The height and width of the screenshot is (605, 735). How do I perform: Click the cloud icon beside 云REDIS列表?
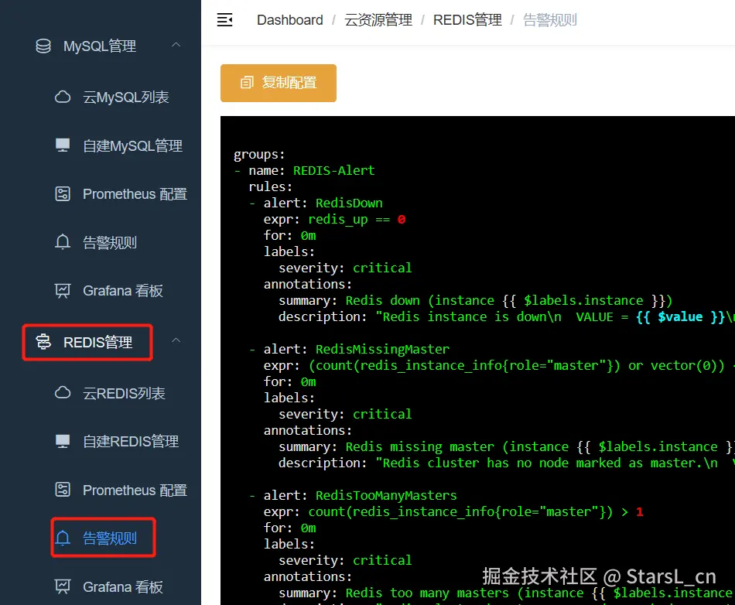click(x=63, y=393)
